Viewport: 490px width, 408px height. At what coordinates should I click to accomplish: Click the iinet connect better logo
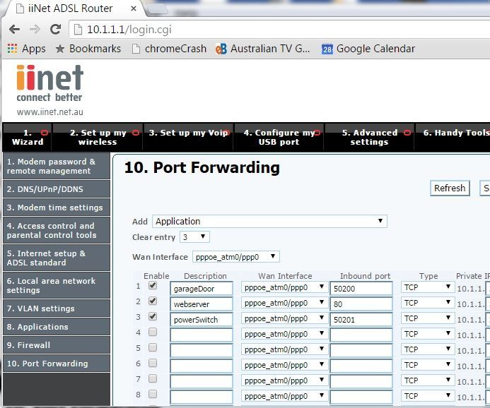[50, 83]
